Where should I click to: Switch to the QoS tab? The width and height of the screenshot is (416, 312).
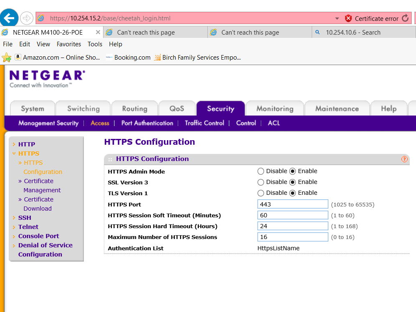[x=176, y=108]
